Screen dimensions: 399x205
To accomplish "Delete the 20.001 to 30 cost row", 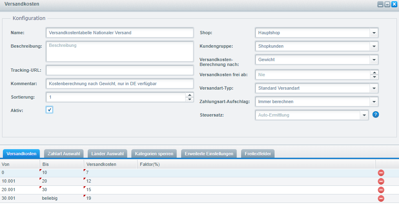I will pyautogui.click(x=381, y=190).
